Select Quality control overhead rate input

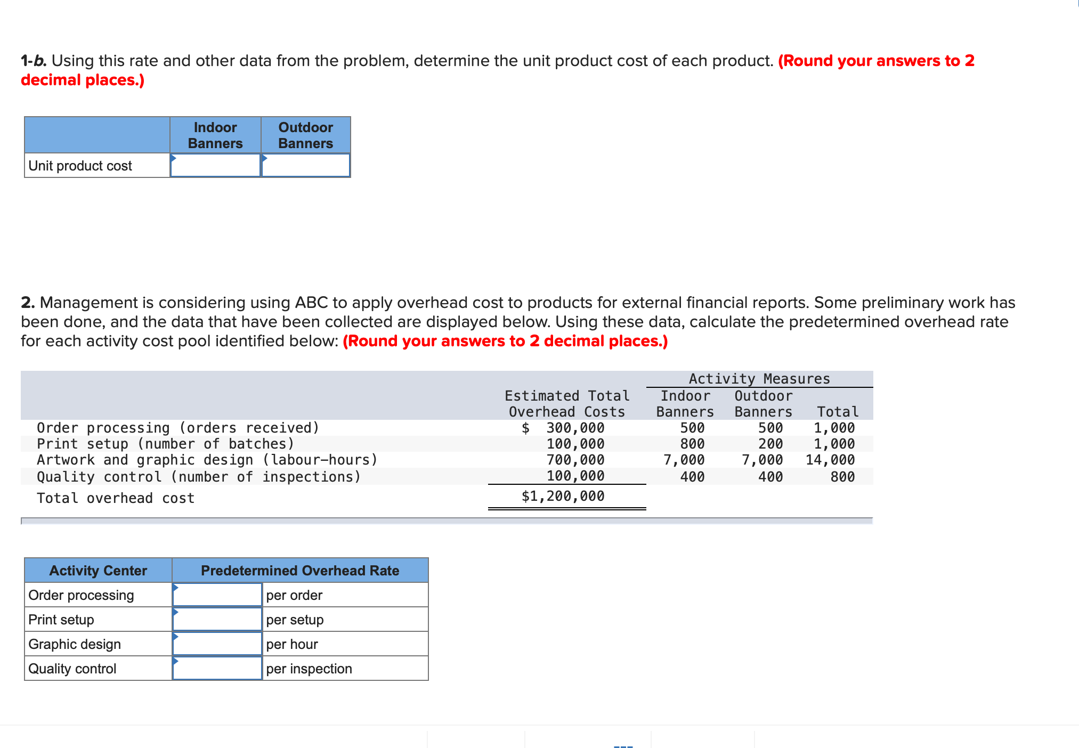[217, 668]
